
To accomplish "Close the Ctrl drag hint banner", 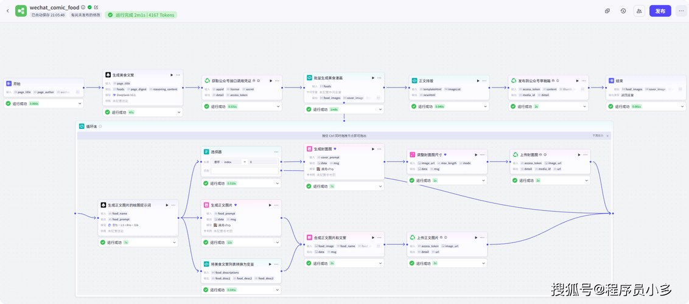I will point(607,136).
